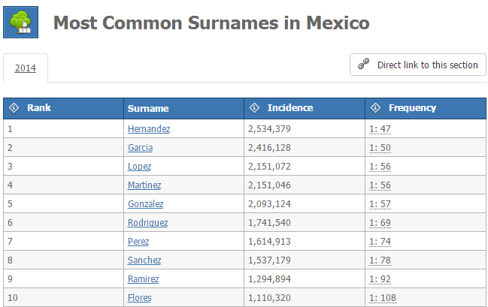
Task: Click incidence value 1,614,913
Action: (x=269, y=242)
